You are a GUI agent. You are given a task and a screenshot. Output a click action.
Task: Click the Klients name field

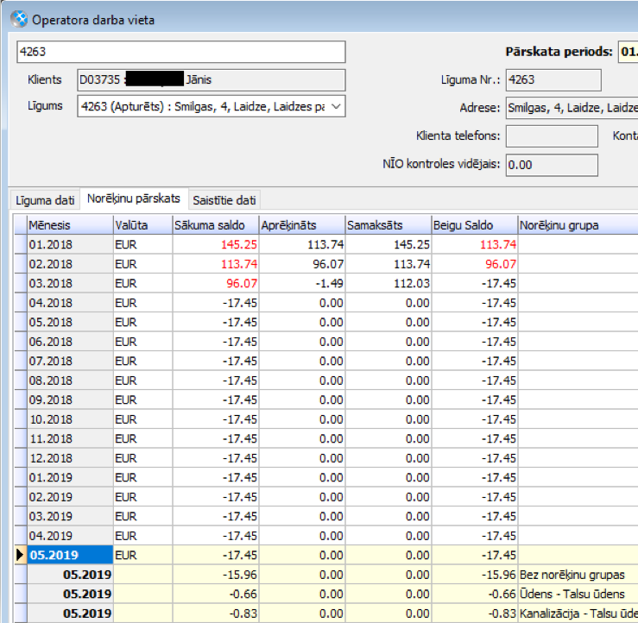[211, 80]
